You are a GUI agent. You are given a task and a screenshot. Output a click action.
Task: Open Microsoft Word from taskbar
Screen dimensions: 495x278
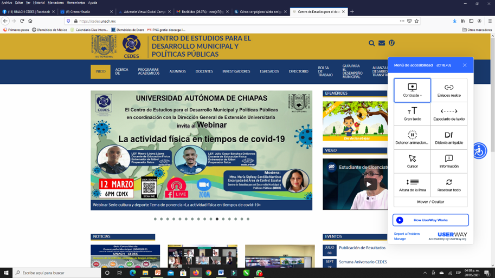221,273
